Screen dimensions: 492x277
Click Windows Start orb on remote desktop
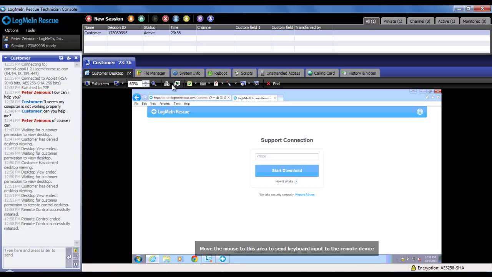[x=138, y=259]
